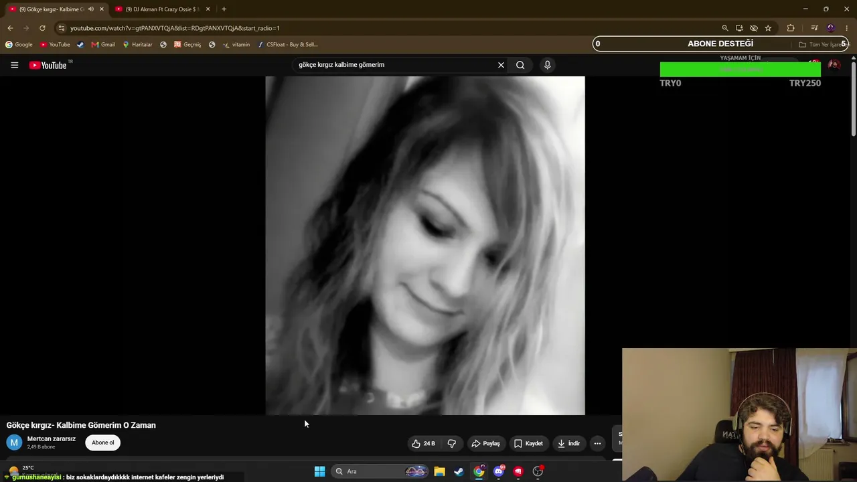This screenshot has height=482, width=857.
Task: Click the video title Gökçe kırgız- Kalbime Gömerim
Action: point(81,425)
